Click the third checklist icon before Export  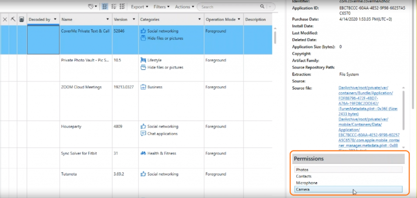pos(123,7)
